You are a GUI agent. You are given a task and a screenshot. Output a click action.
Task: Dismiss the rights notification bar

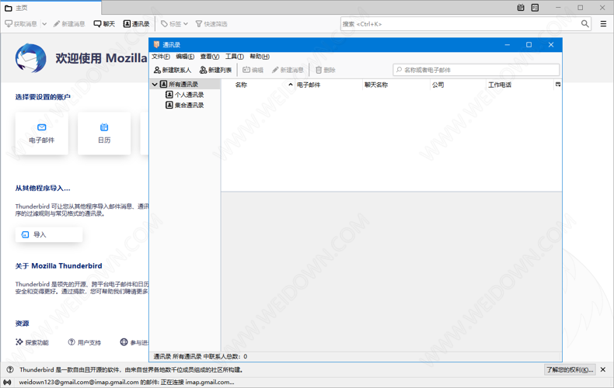(x=603, y=369)
